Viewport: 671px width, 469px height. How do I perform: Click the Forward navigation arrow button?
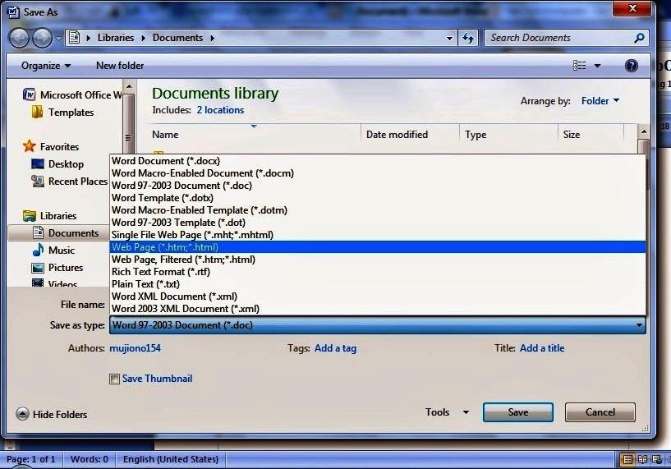tap(42, 38)
